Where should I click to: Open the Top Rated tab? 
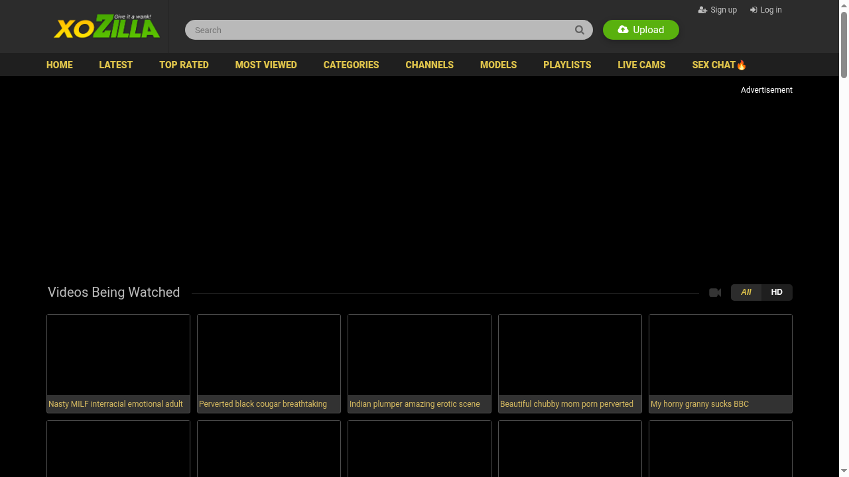[184, 65]
